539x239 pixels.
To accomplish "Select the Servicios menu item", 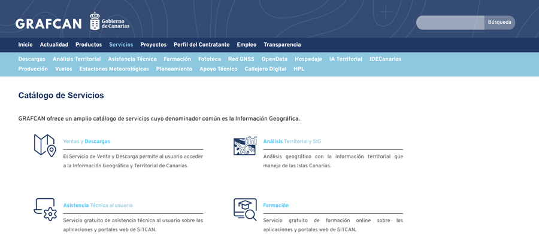I will tap(121, 45).
